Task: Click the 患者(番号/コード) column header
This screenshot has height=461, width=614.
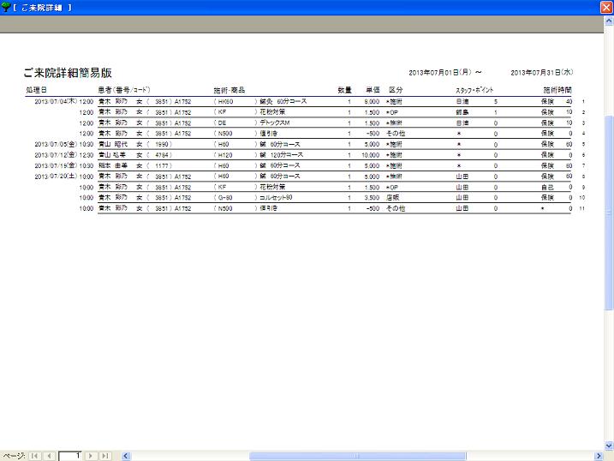Action: [x=124, y=90]
